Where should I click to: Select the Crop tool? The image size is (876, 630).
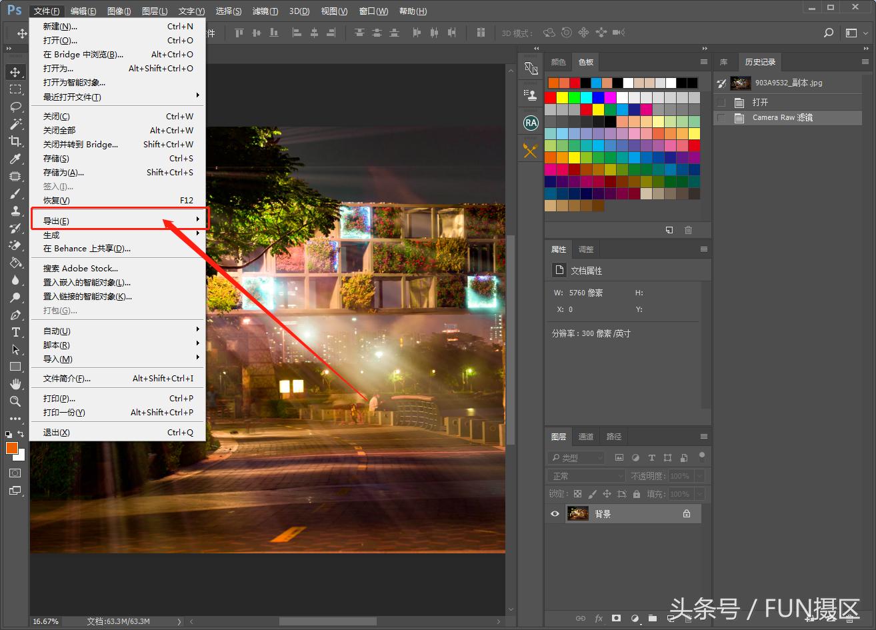coord(15,141)
